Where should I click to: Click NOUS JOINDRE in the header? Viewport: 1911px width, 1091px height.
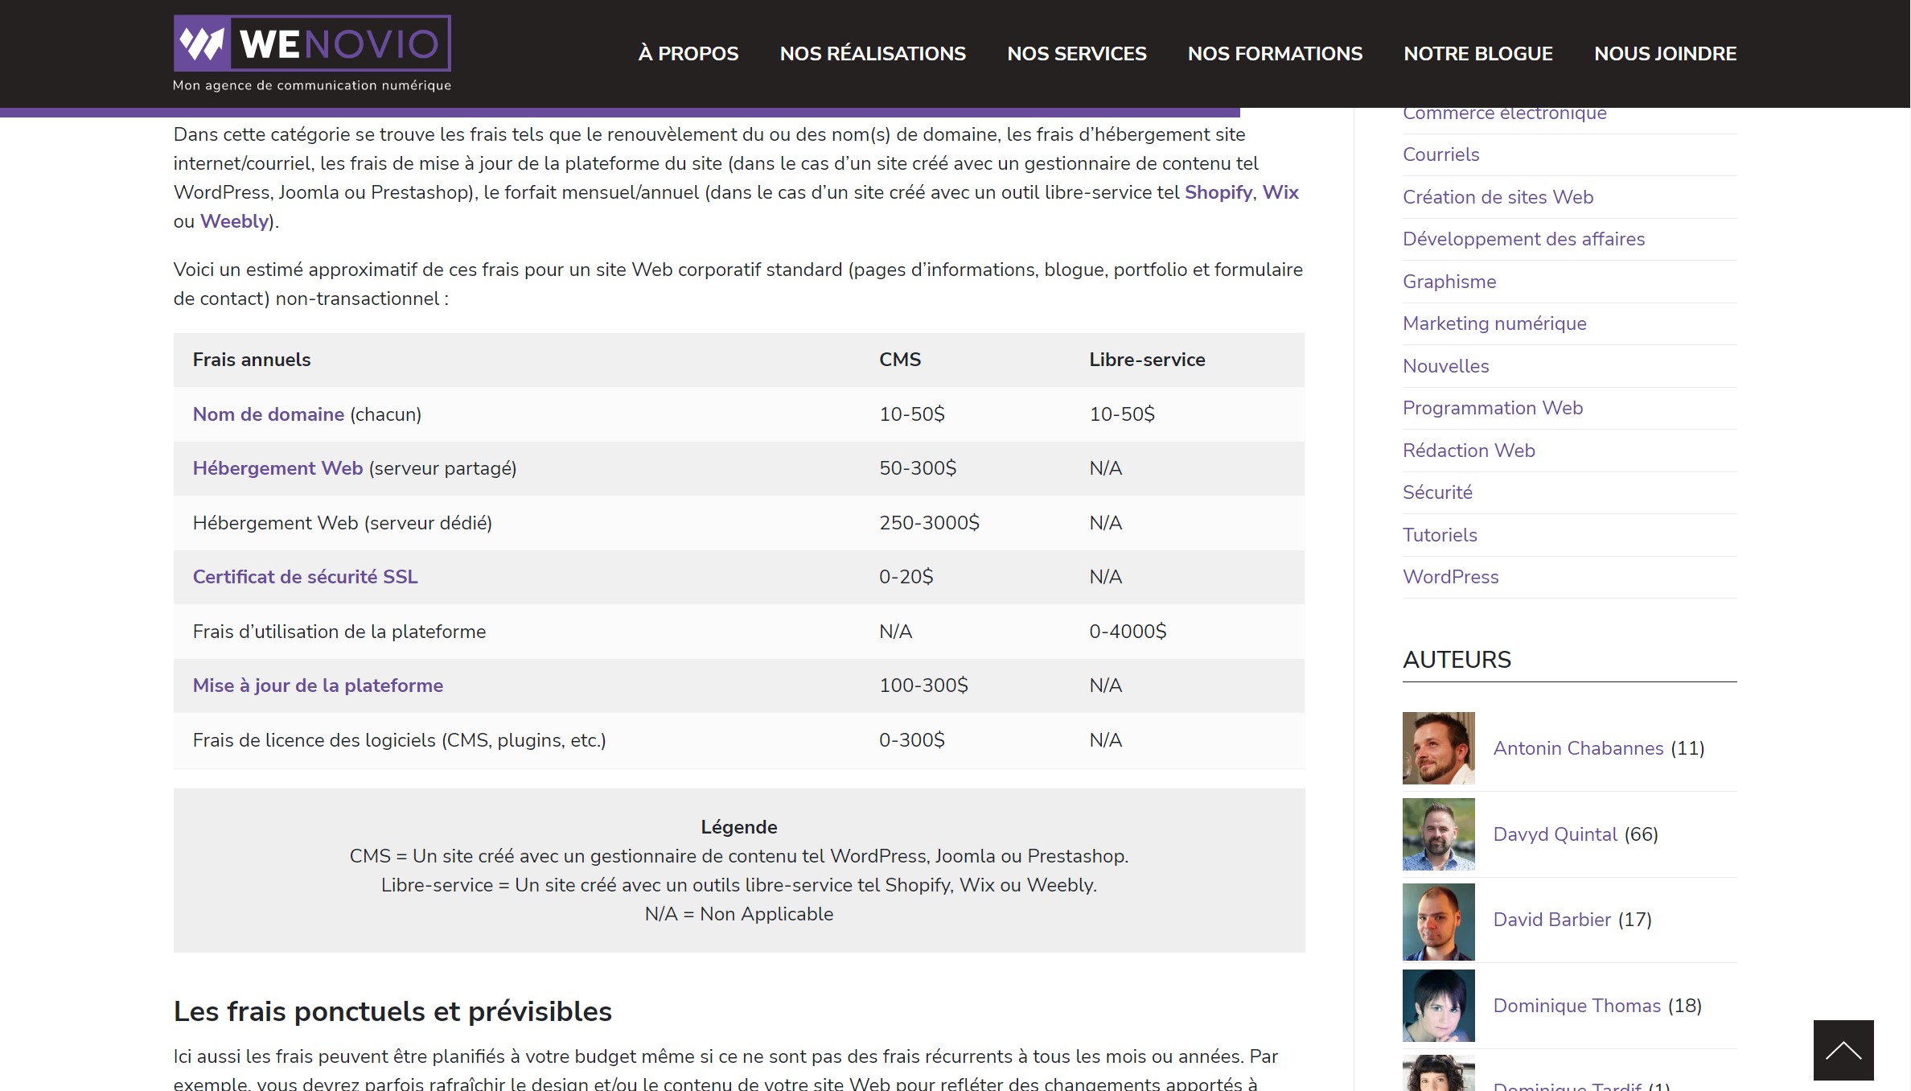[x=1665, y=54]
